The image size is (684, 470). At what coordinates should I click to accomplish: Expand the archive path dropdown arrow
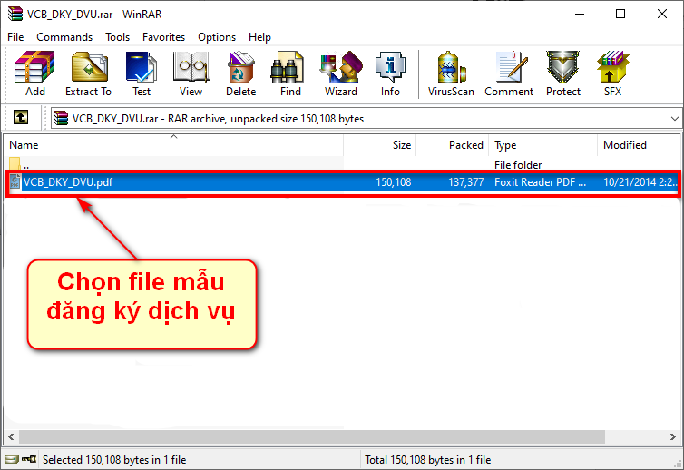pos(674,119)
